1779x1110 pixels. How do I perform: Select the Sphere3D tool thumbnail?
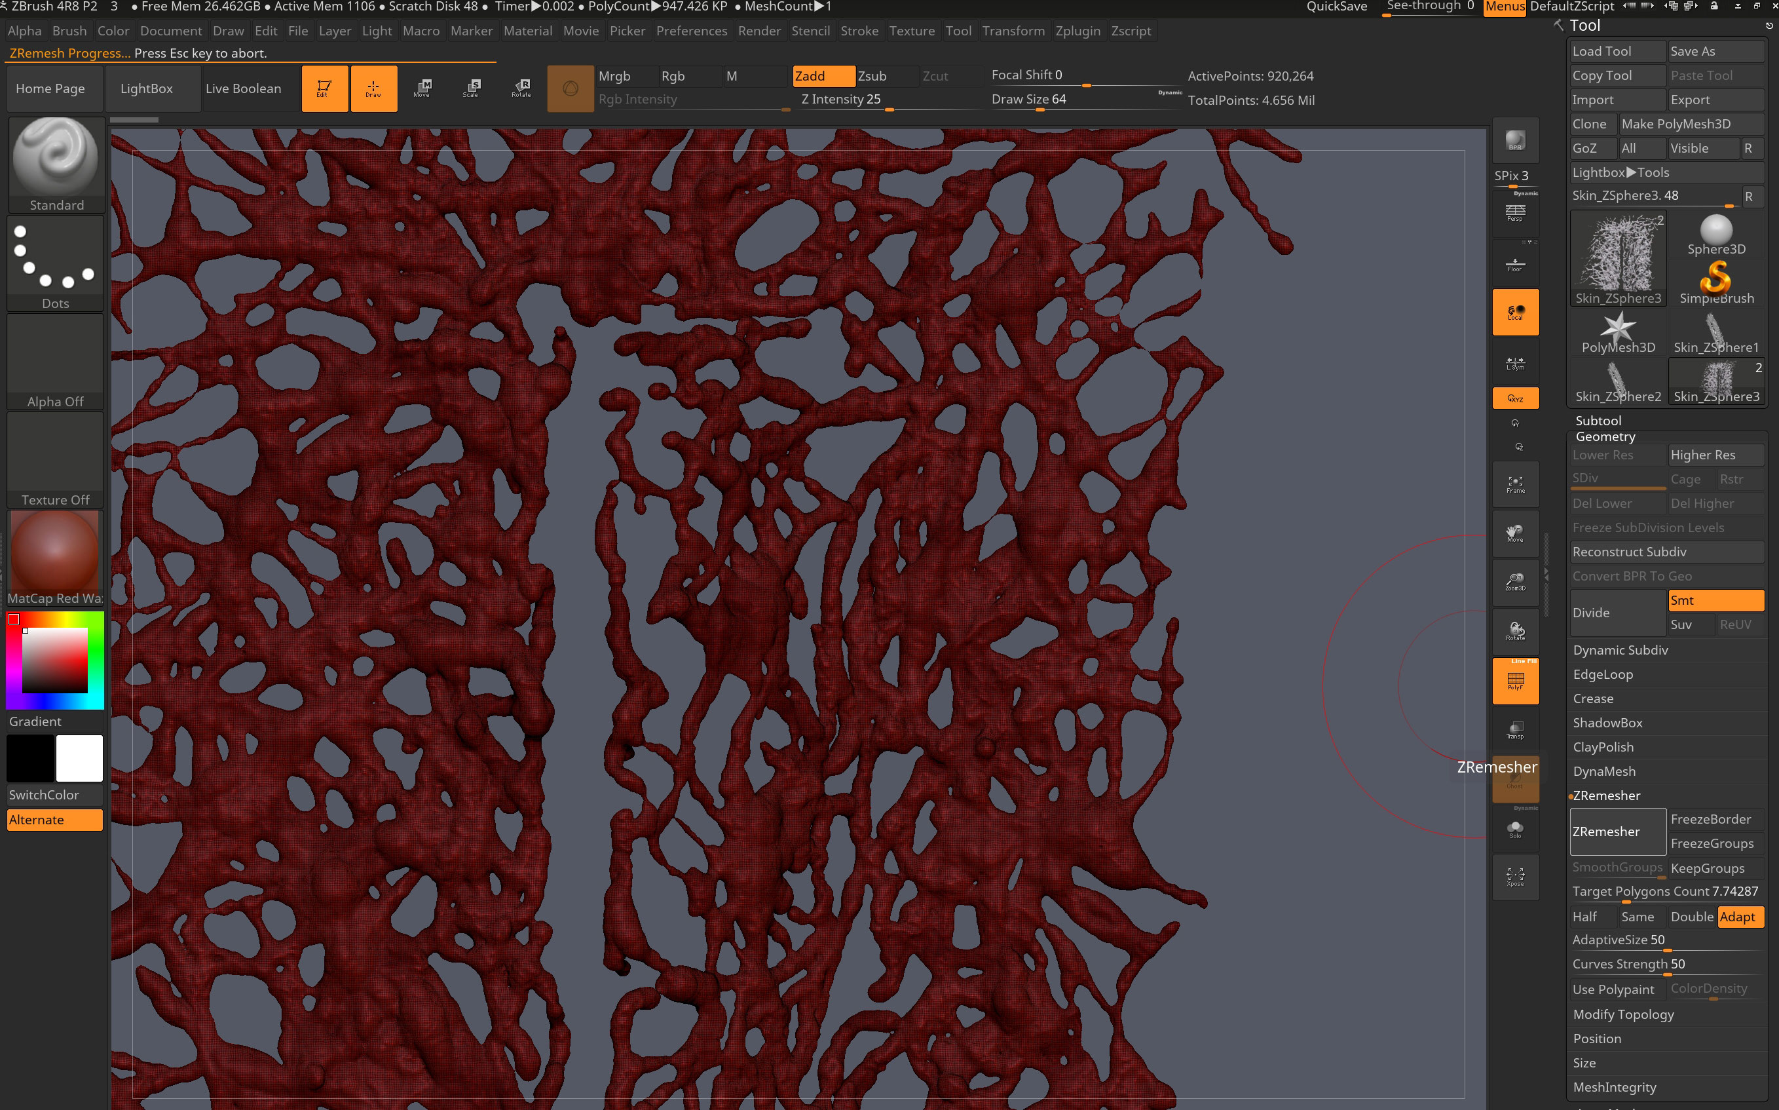[1716, 233]
